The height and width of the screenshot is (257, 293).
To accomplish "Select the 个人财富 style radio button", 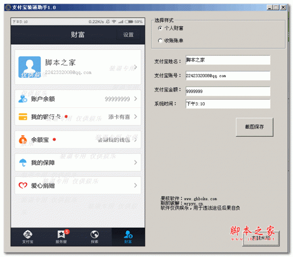I will click(x=160, y=28).
